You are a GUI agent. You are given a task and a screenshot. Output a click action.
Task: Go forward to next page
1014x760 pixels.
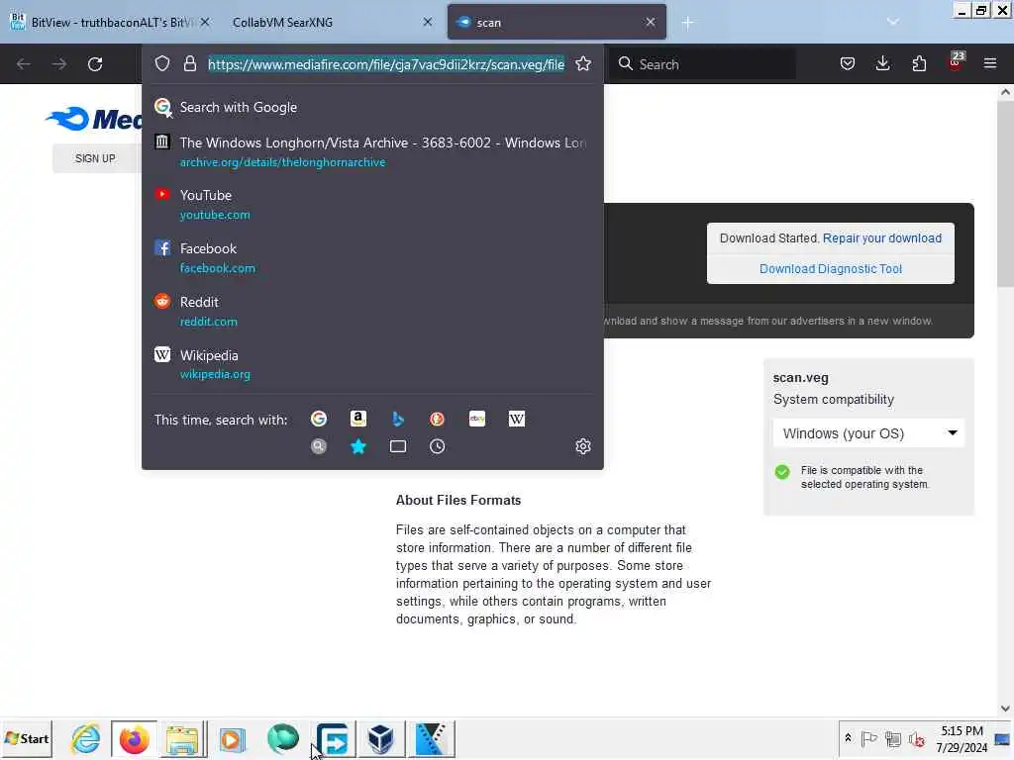coord(58,64)
